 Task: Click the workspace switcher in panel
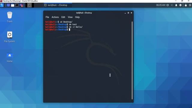29,5
